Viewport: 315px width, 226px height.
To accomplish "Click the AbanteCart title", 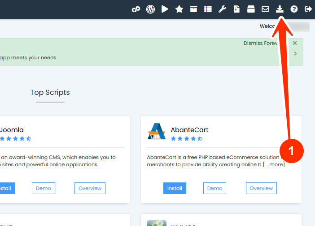I will pyautogui.click(x=189, y=130).
